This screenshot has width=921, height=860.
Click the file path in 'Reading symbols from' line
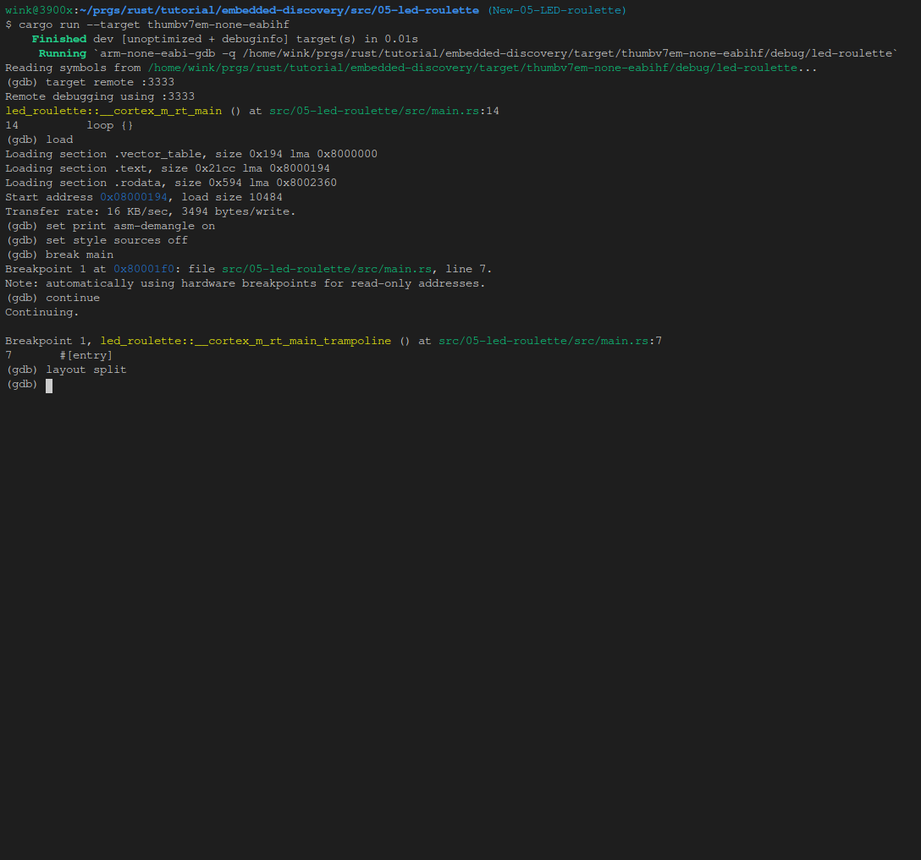(472, 68)
